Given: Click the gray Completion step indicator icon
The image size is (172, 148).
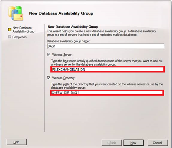Looking at the screenshot, I should click(x=10, y=37).
